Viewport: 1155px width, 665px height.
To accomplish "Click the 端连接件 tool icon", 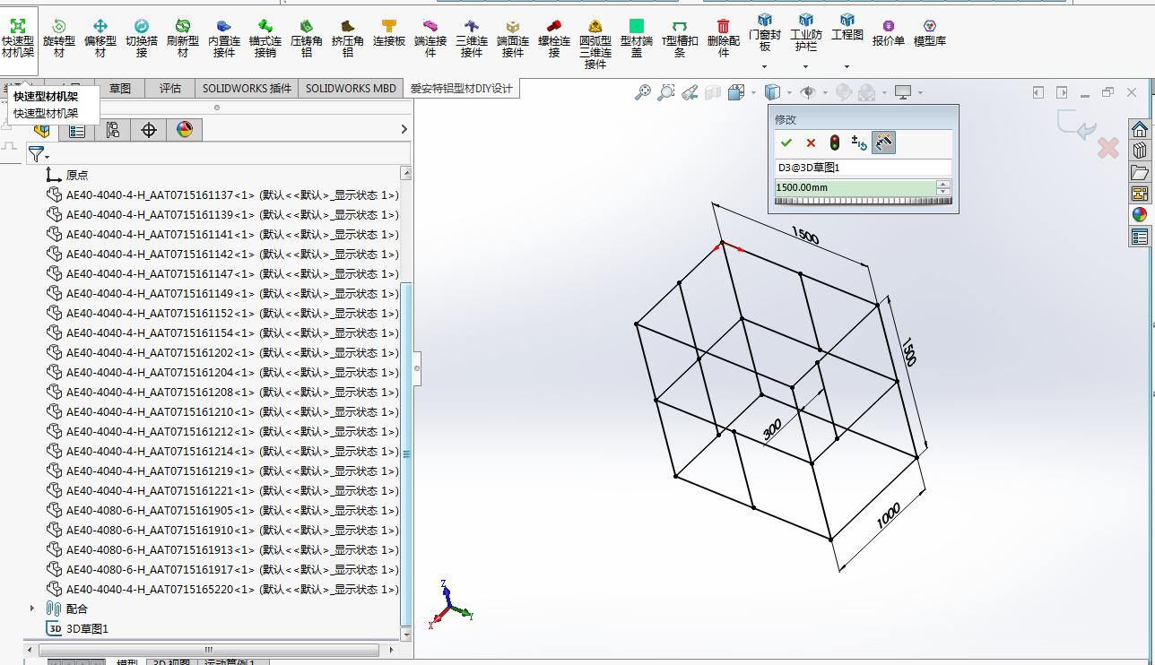I will pos(430,26).
